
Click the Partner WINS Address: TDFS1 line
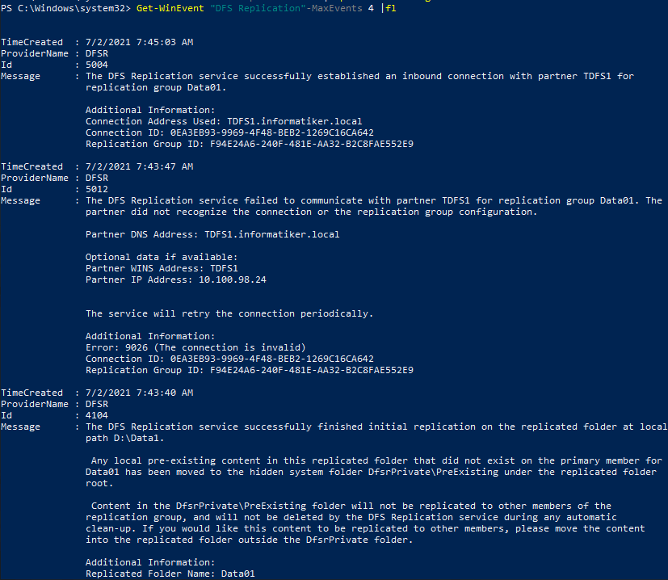tap(162, 268)
